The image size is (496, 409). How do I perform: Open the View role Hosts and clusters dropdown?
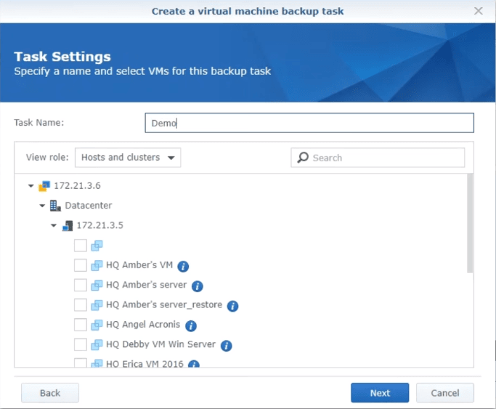[x=128, y=157]
